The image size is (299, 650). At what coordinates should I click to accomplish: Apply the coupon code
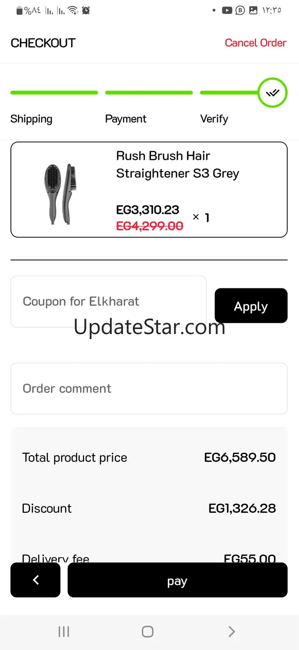point(251,306)
